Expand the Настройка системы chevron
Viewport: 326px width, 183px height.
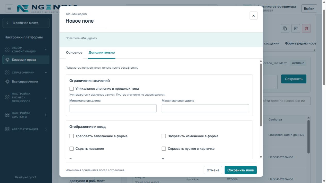(46, 115)
